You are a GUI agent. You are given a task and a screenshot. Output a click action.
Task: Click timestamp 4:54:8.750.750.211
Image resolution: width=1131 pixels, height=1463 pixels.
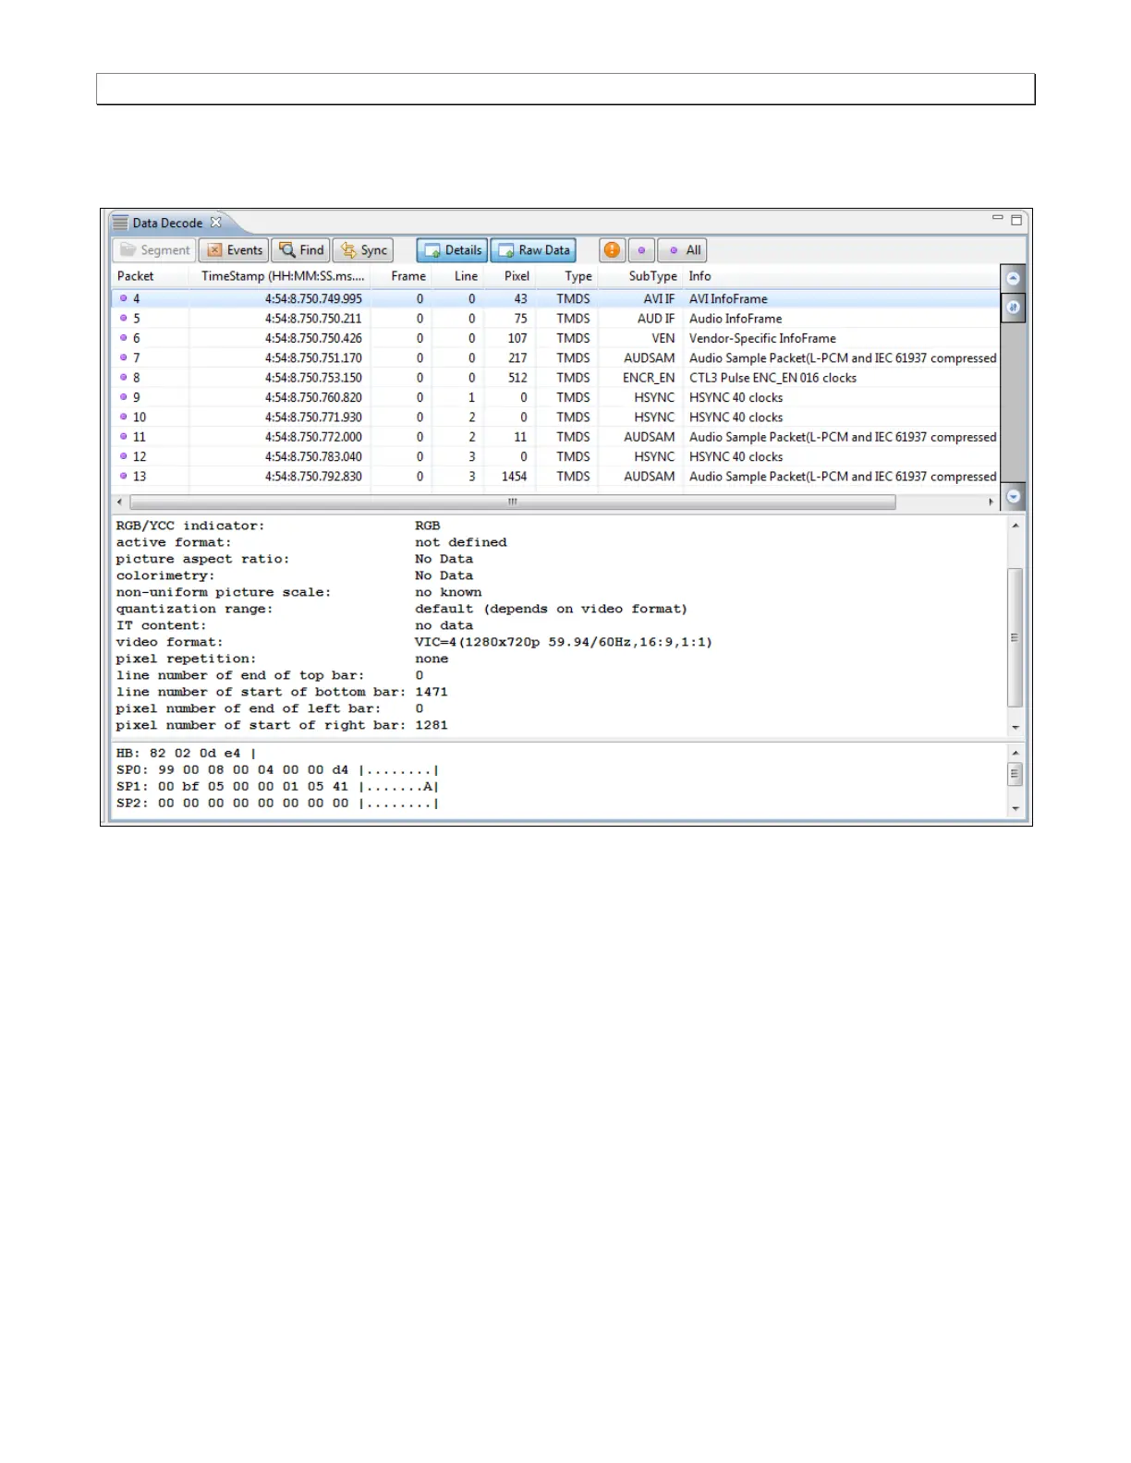pos(313,319)
